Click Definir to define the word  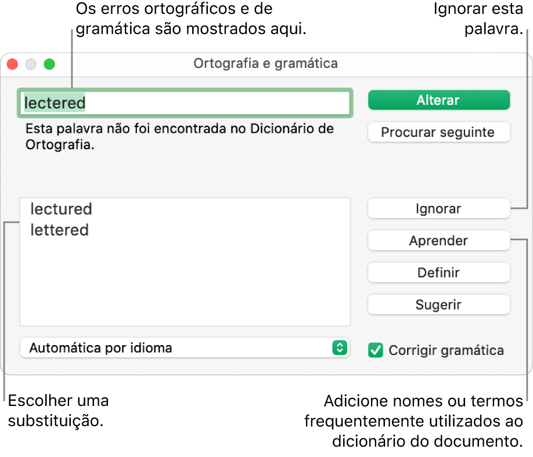click(x=438, y=272)
